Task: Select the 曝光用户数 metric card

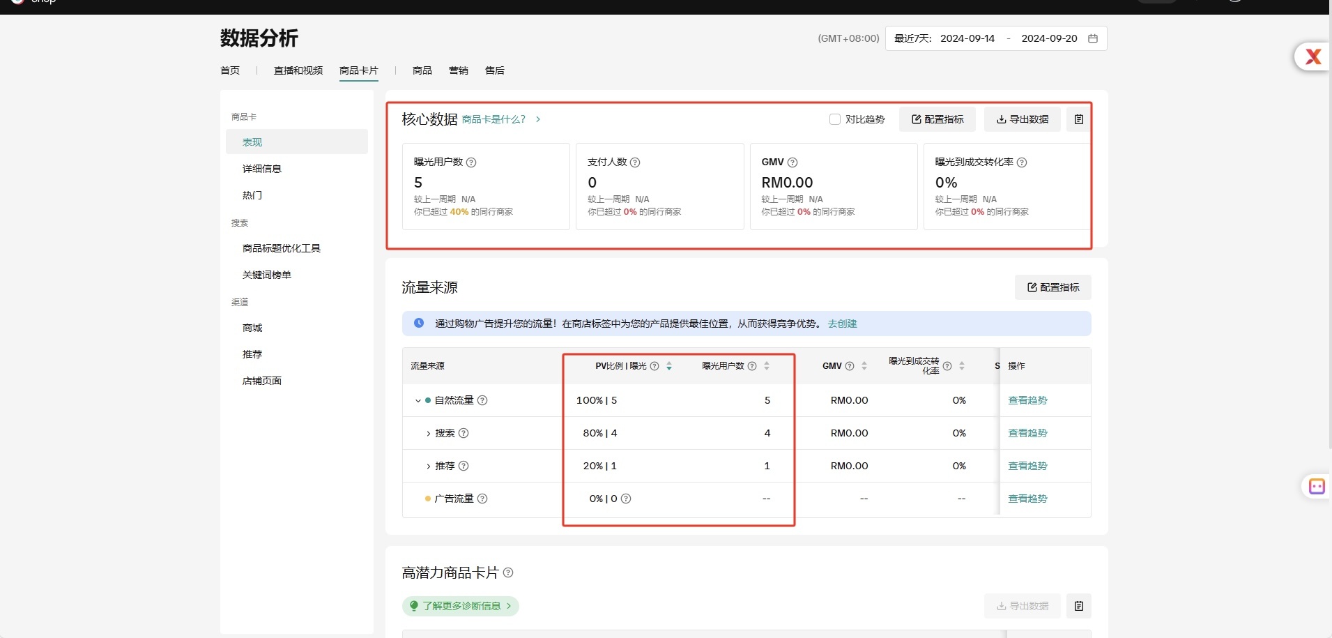Action: pyautogui.click(x=486, y=186)
